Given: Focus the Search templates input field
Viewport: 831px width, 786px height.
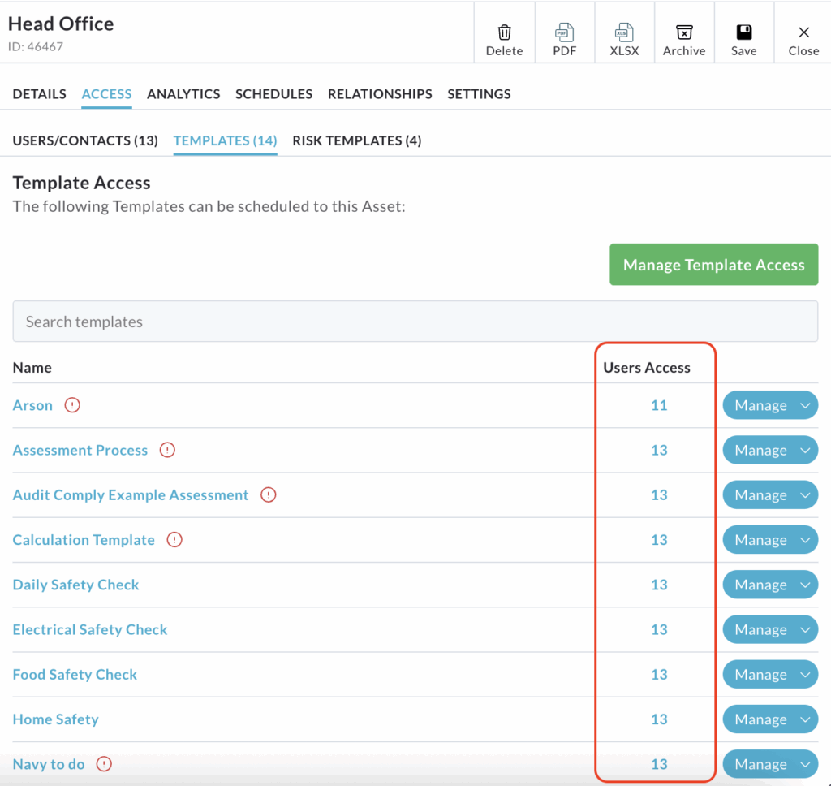Looking at the screenshot, I should point(415,322).
